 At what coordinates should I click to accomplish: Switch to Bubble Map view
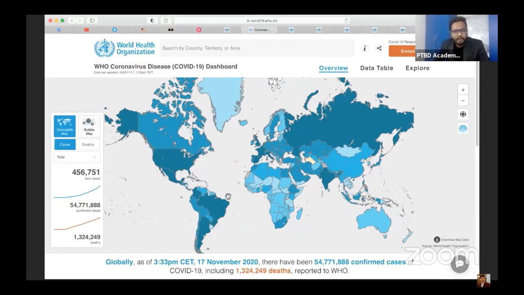(x=89, y=126)
